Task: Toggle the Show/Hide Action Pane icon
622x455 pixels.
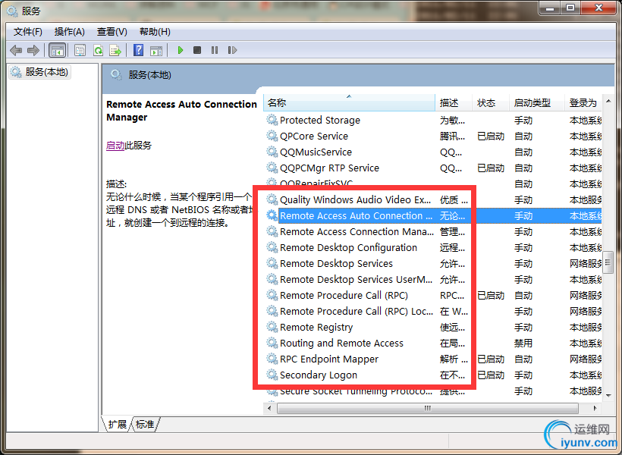Action: tap(156, 50)
